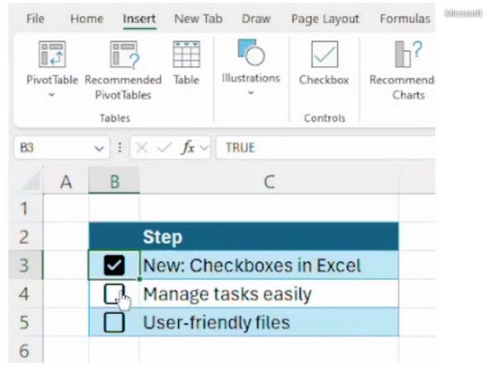This screenshot has width=495, height=371.
Task: Select row 5 header
Action: (25, 322)
